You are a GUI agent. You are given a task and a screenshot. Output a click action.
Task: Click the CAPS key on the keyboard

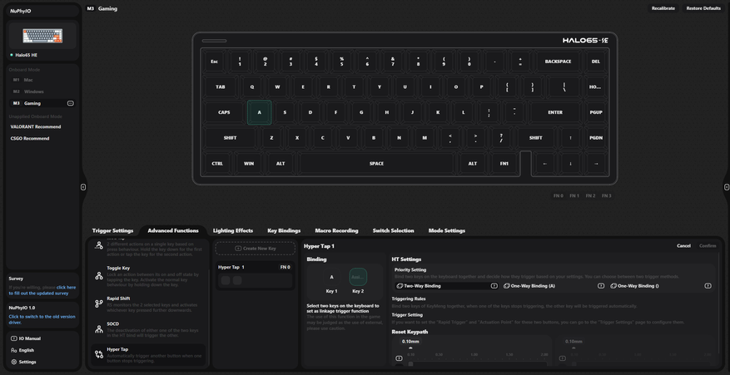(x=224, y=112)
